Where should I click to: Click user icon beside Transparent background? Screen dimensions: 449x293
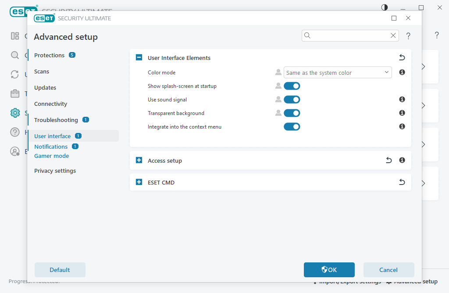tap(278, 113)
